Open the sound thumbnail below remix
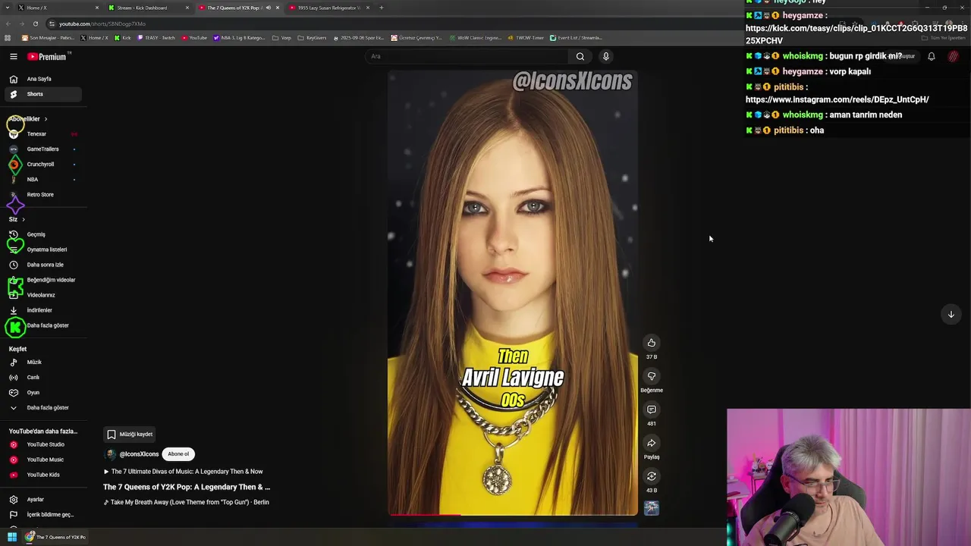Screen dimensions: 971x546 coord(651,508)
